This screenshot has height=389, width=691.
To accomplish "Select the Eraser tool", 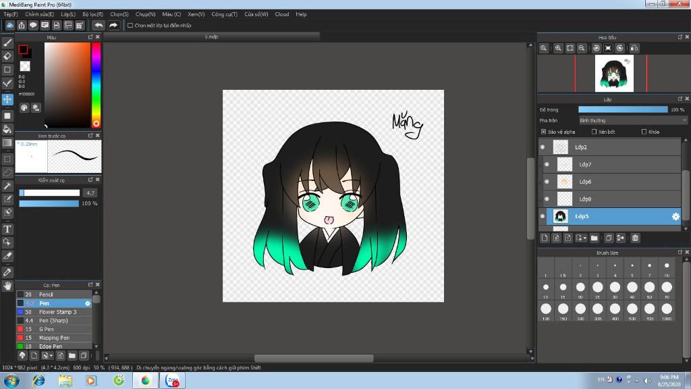I will [x=7, y=56].
